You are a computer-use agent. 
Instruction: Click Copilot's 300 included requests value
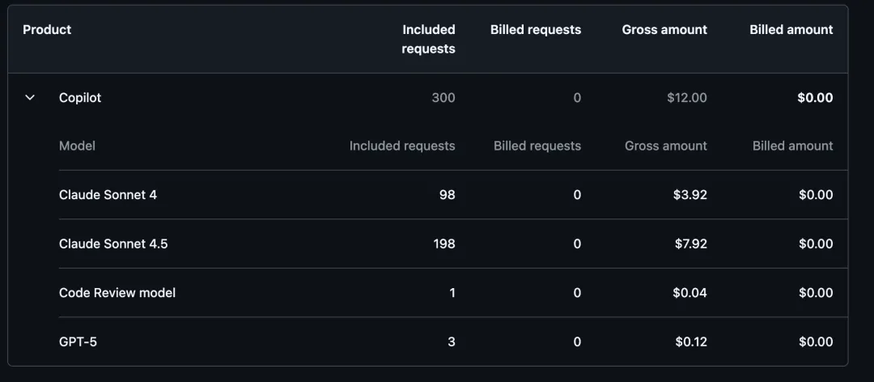pyautogui.click(x=443, y=98)
